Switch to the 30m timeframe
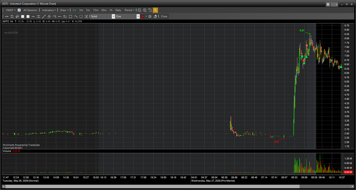The height and width of the screenshot is (190, 356). coord(104,10)
